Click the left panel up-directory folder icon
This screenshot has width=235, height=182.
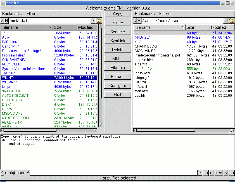point(99,21)
